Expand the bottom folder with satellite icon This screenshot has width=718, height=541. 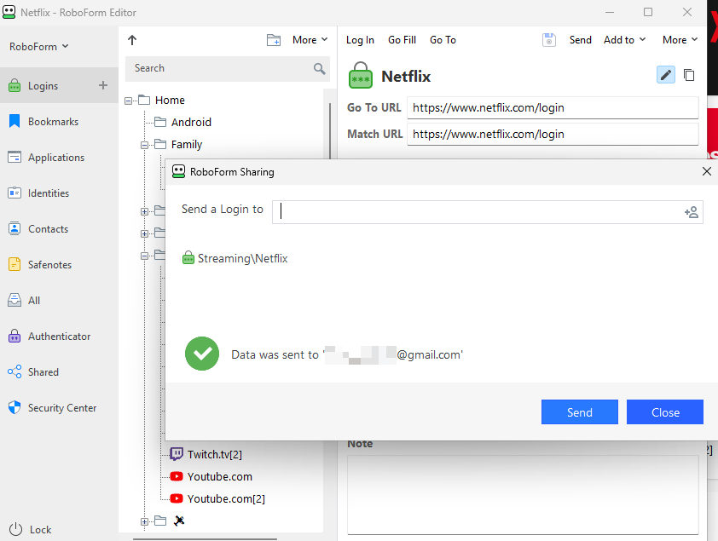tap(144, 521)
